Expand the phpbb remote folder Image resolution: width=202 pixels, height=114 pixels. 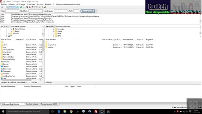(54, 31)
